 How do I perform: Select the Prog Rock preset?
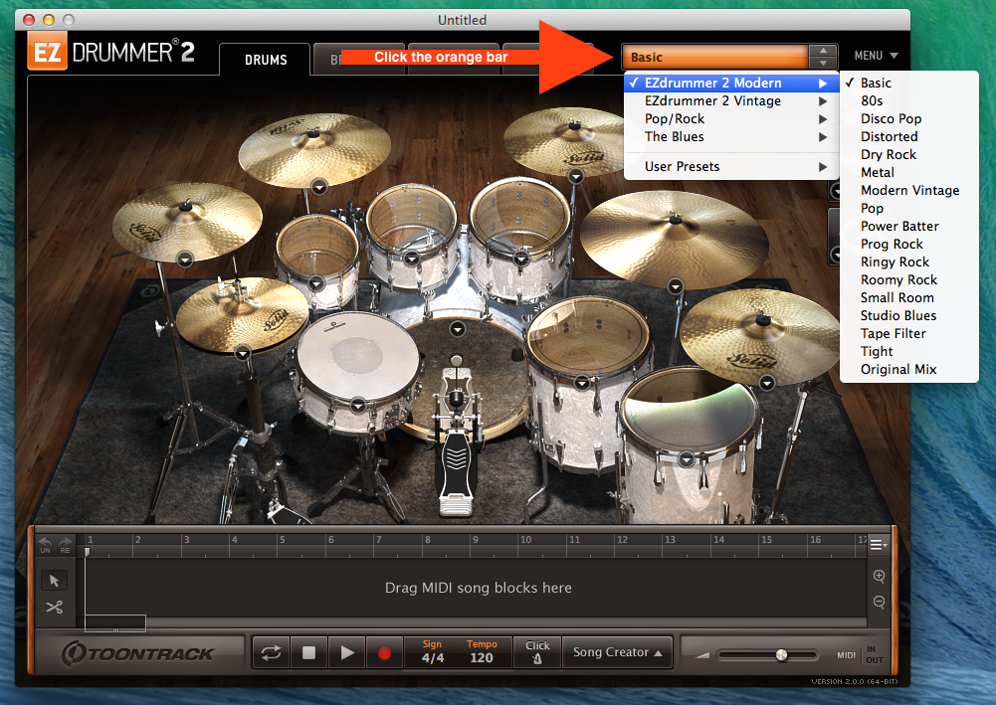[x=908, y=244]
